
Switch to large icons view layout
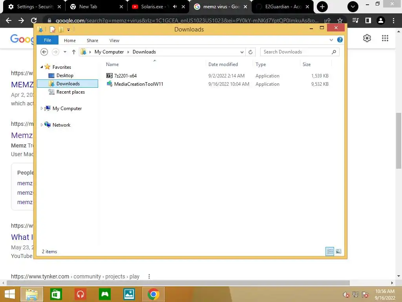(x=338, y=251)
